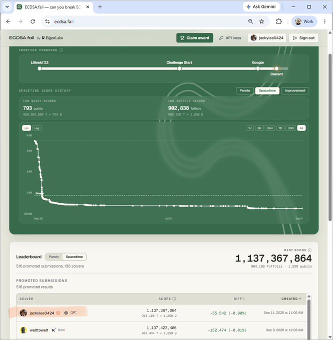Click the Frontier Progress info icon

coord(61,50)
